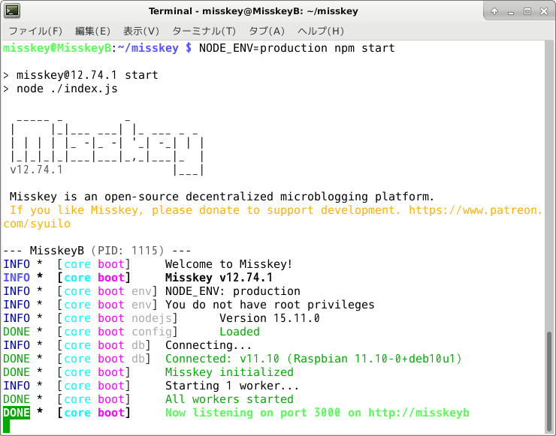Open the ヘルプ(H) menu

pos(321,32)
